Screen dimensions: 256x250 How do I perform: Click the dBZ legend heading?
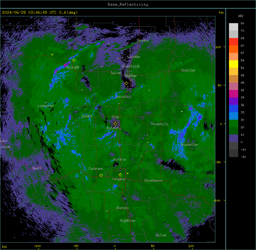point(241,16)
